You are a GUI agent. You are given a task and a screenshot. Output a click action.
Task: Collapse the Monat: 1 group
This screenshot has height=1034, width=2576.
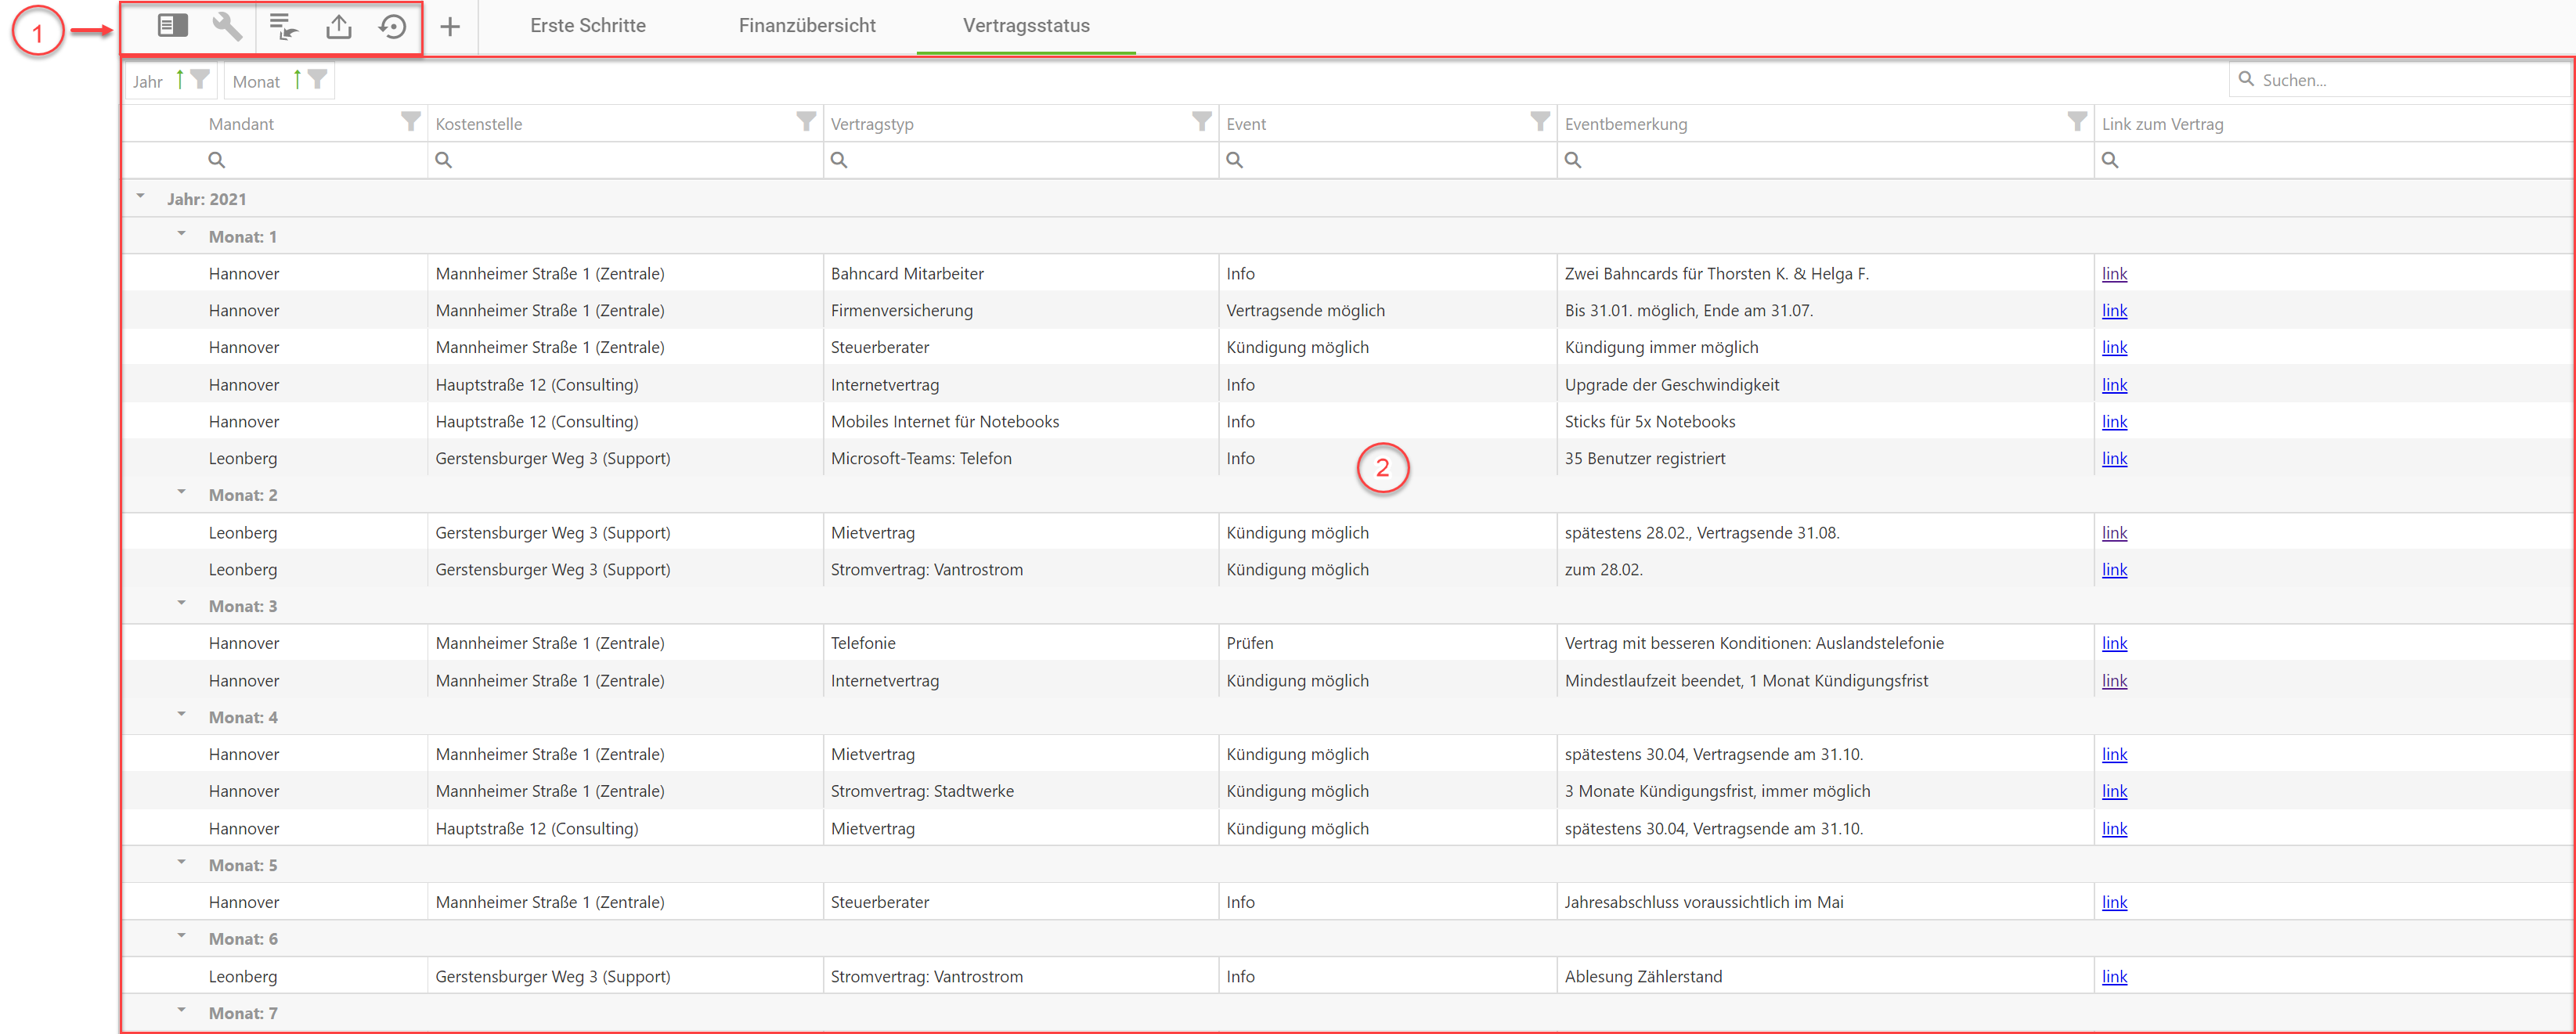pos(182,234)
